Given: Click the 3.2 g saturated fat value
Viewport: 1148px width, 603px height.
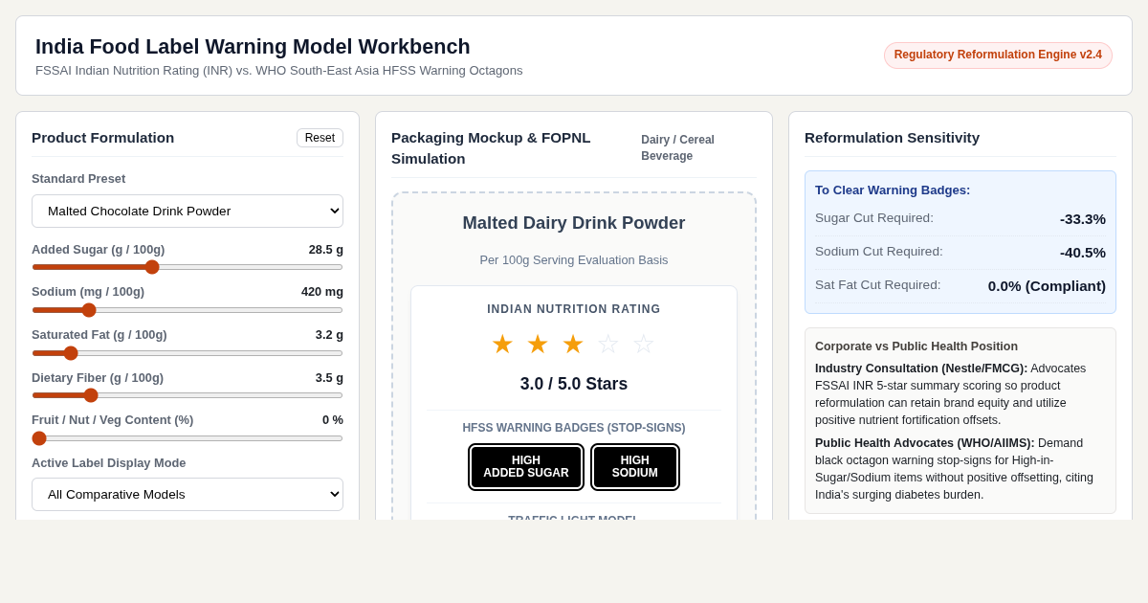Looking at the screenshot, I should [329, 335].
